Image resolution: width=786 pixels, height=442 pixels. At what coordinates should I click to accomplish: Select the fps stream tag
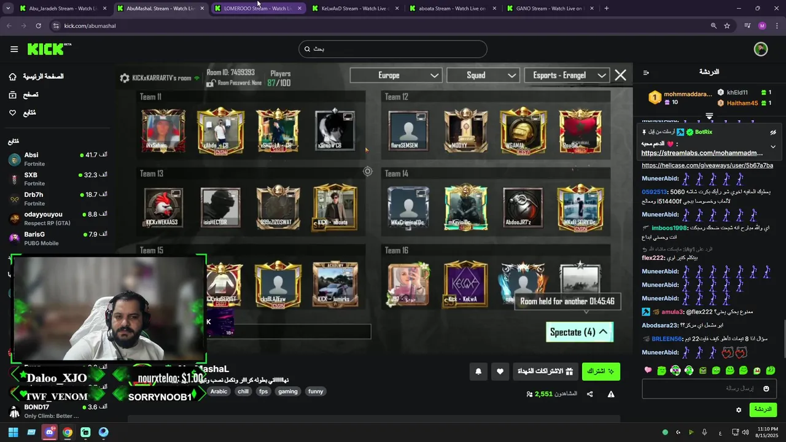(263, 391)
